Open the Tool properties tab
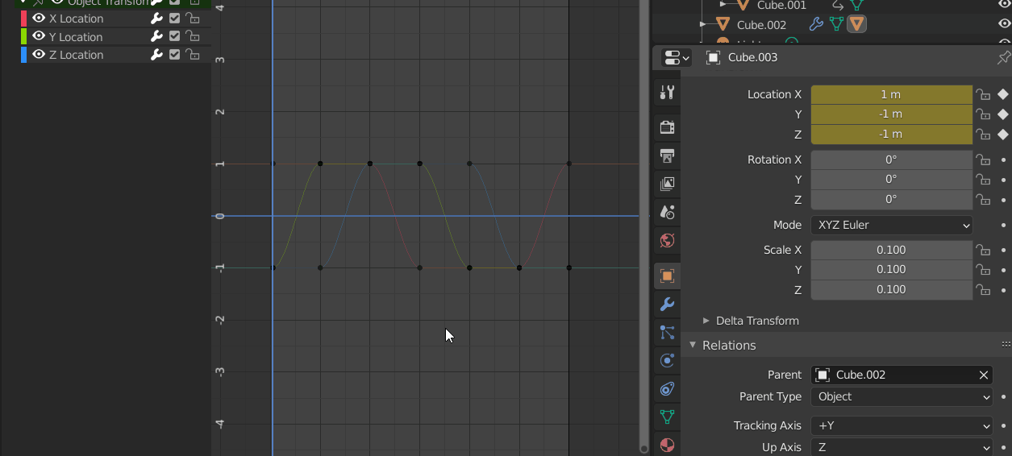This screenshot has width=1012, height=456. 667,93
